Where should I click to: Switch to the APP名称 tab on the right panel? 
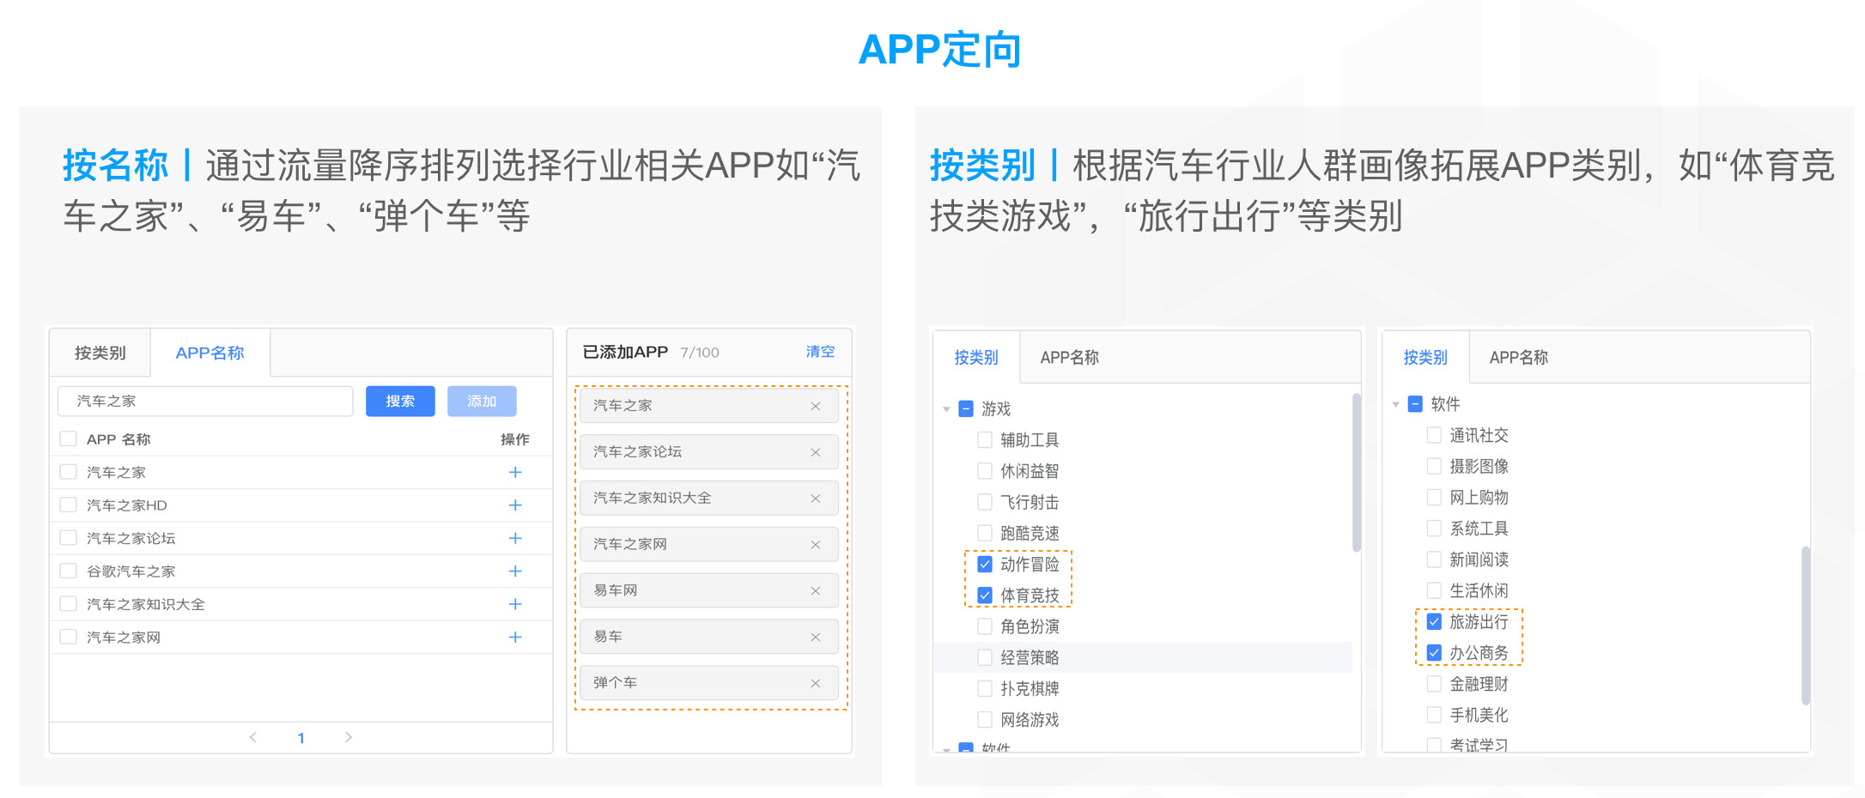[1517, 357]
